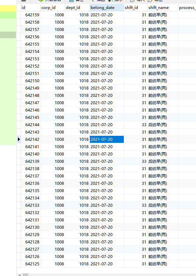Select id cell 642138
This screenshot has width=196, height=276.
pos(31,169)
